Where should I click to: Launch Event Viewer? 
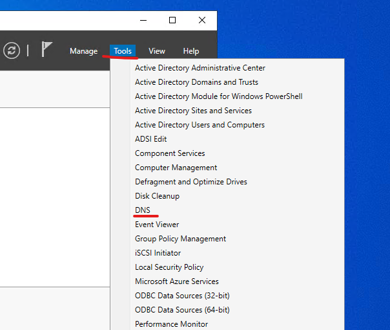pos(157,225)
